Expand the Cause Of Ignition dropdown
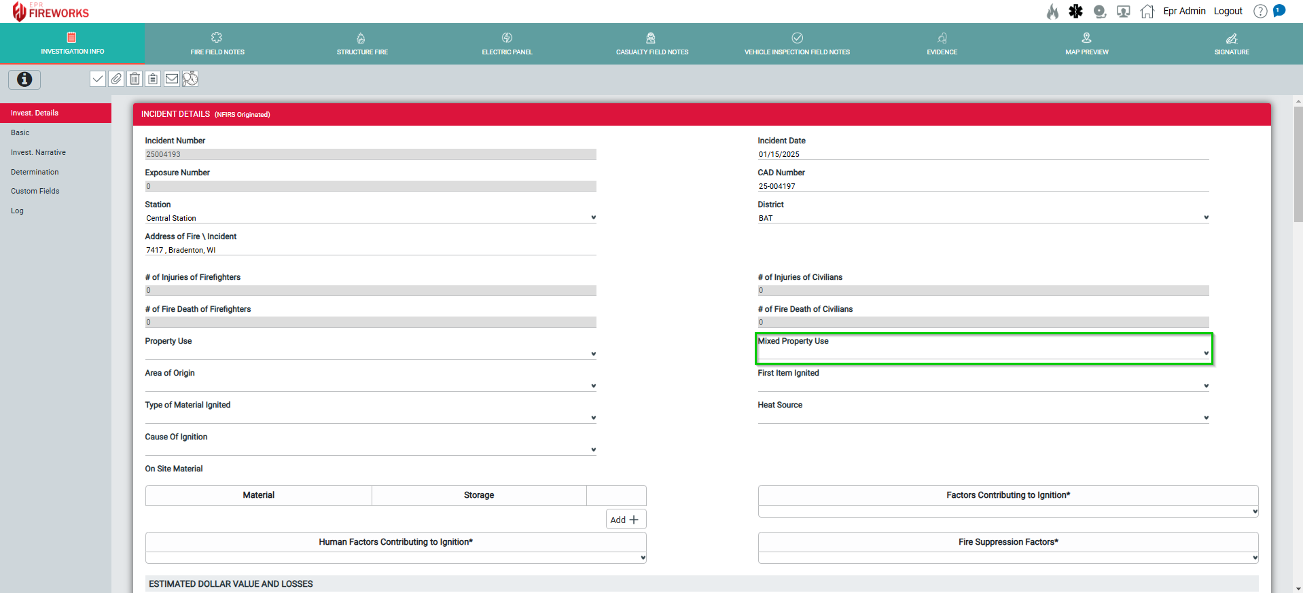 pyautogui.click(x=370, y=450)
